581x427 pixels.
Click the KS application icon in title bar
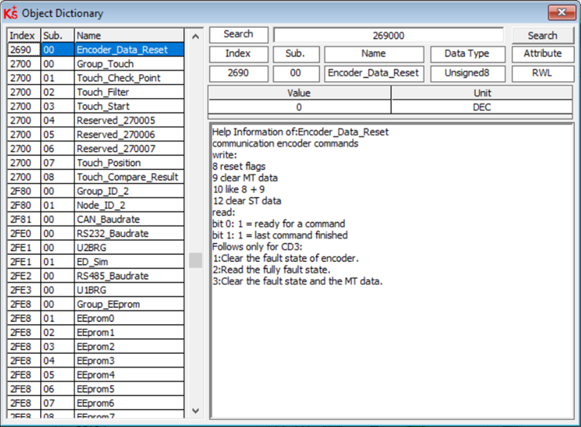click(x=11, y=13)
